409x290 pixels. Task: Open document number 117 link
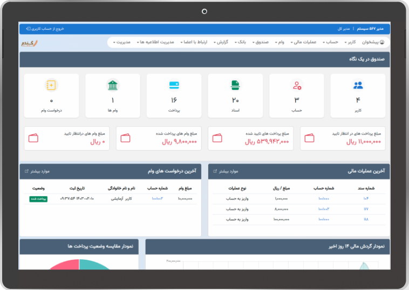tap(365, 208)
